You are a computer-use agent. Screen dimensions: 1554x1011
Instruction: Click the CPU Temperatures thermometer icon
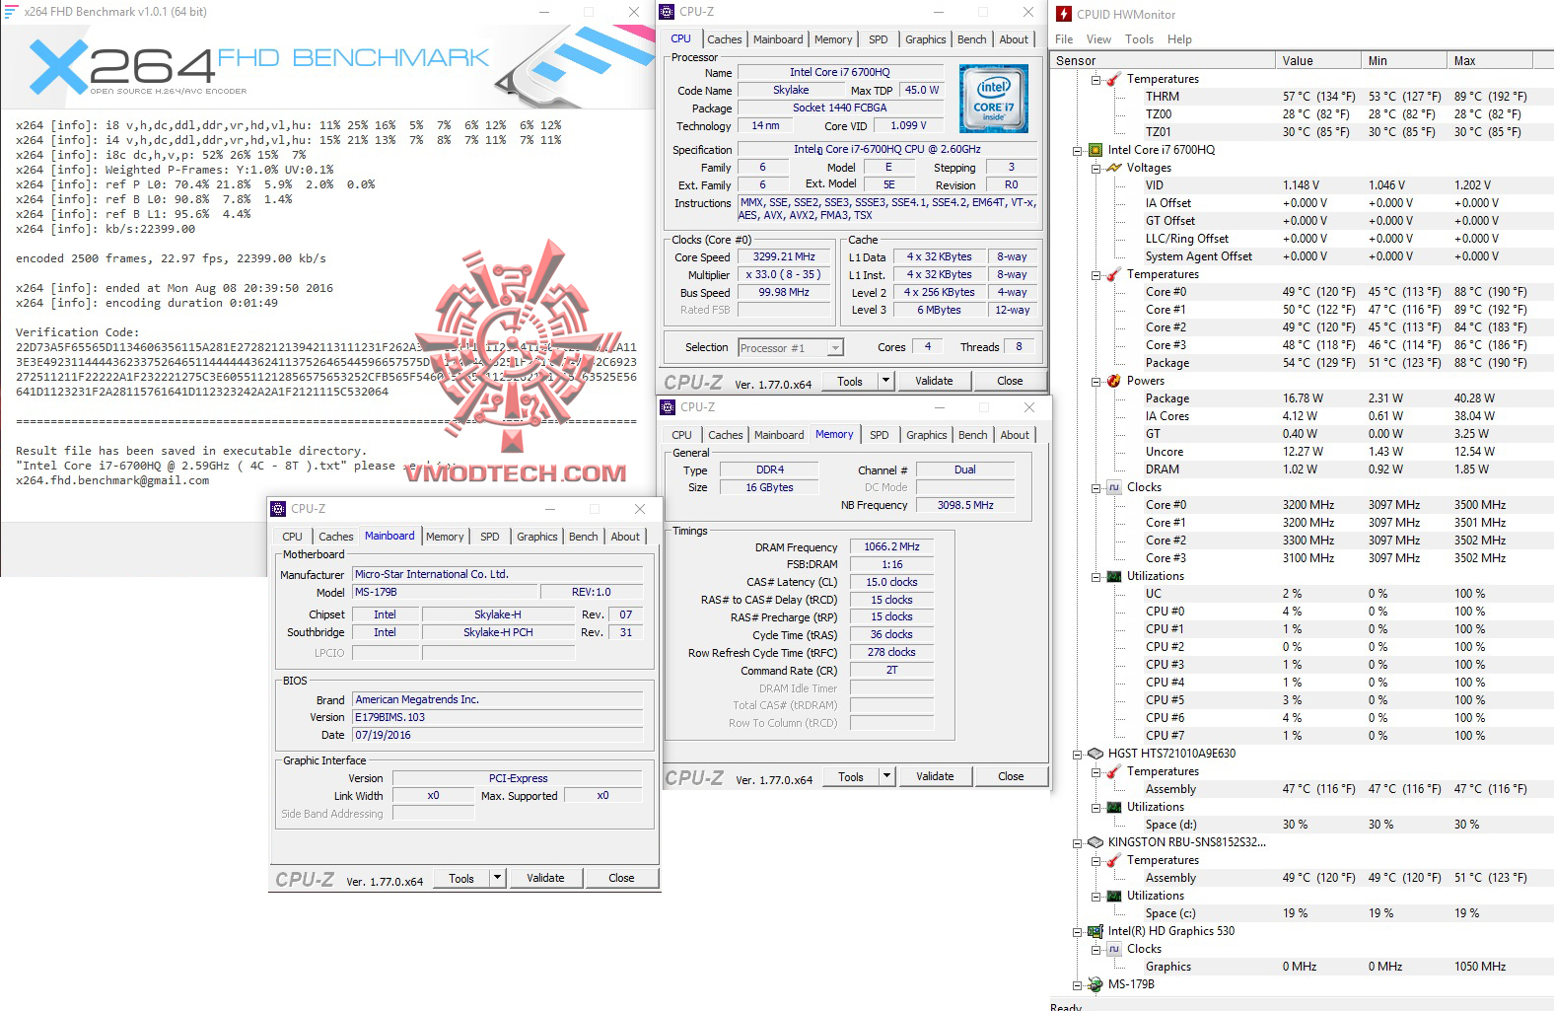point(1114,274)
